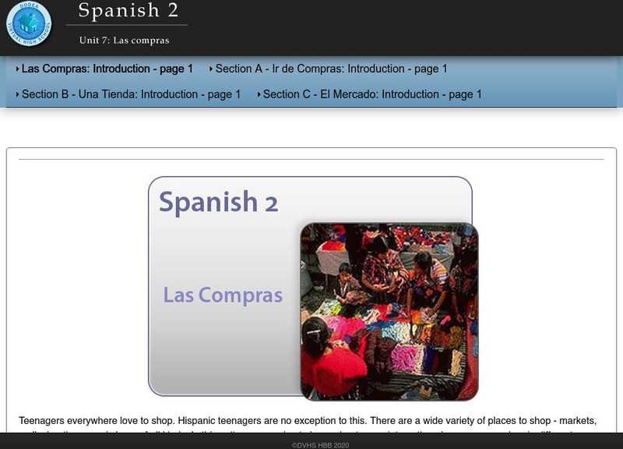Click the Las Compras banner text
Screen dimensions: 623x449
click(223, 295)
